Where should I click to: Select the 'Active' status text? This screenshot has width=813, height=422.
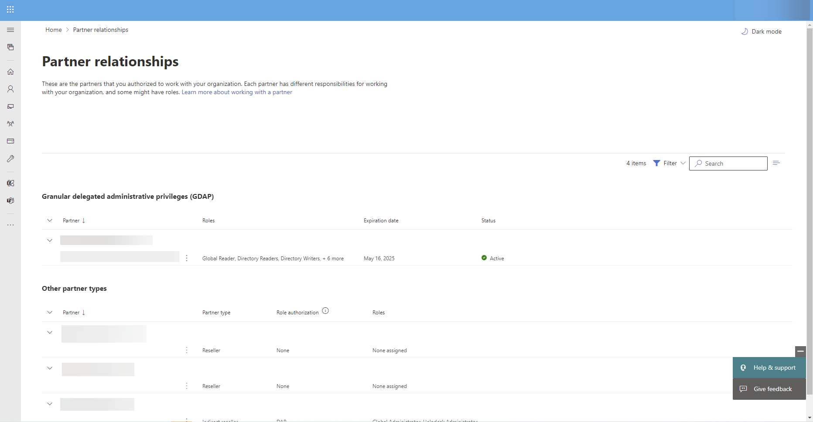pos(497,259)
